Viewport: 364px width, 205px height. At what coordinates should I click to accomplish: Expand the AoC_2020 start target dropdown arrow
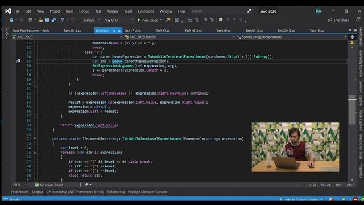pyautogui.click(x=160, y=20)
